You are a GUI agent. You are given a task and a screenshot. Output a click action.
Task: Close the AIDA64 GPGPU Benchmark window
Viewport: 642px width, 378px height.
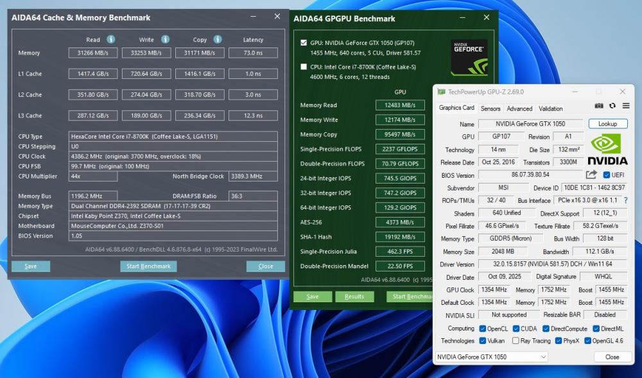coord(487,17)
